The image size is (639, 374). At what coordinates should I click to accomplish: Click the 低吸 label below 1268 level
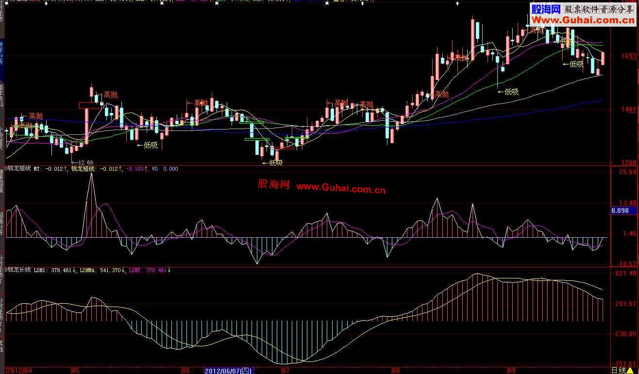point(272,163)
